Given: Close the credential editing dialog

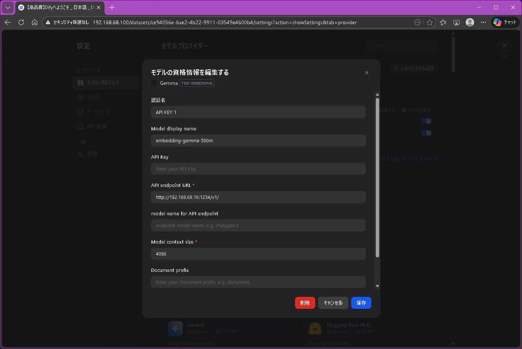Looking at the screenshot, I should click(367, 73).
